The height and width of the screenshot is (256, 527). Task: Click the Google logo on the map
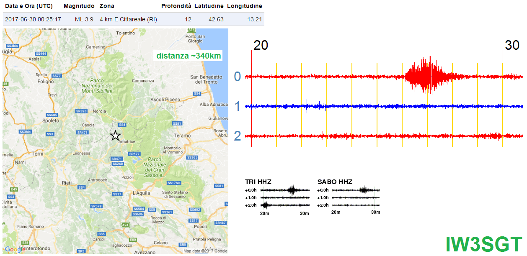click(15, 250)
